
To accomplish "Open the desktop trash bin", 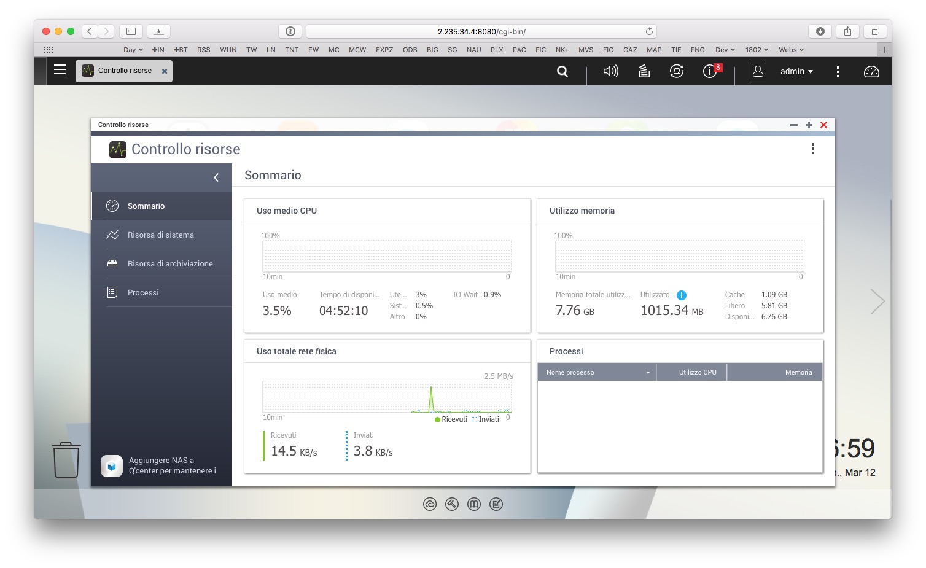I will coord(66,460).
